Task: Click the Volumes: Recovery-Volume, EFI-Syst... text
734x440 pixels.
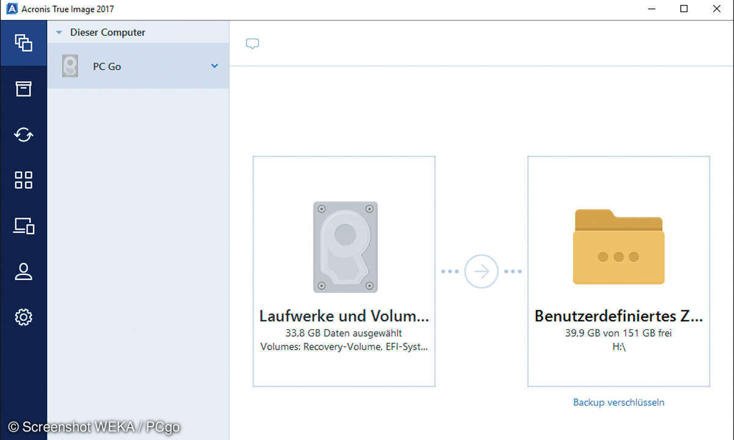Action: (x=344, y=346)
